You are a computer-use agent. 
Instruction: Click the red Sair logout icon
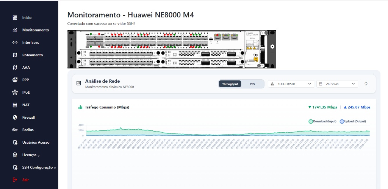15,180
